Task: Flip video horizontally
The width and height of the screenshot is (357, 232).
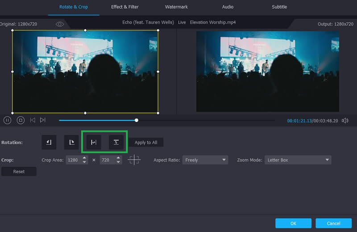Action: click(x=94, y=142)
